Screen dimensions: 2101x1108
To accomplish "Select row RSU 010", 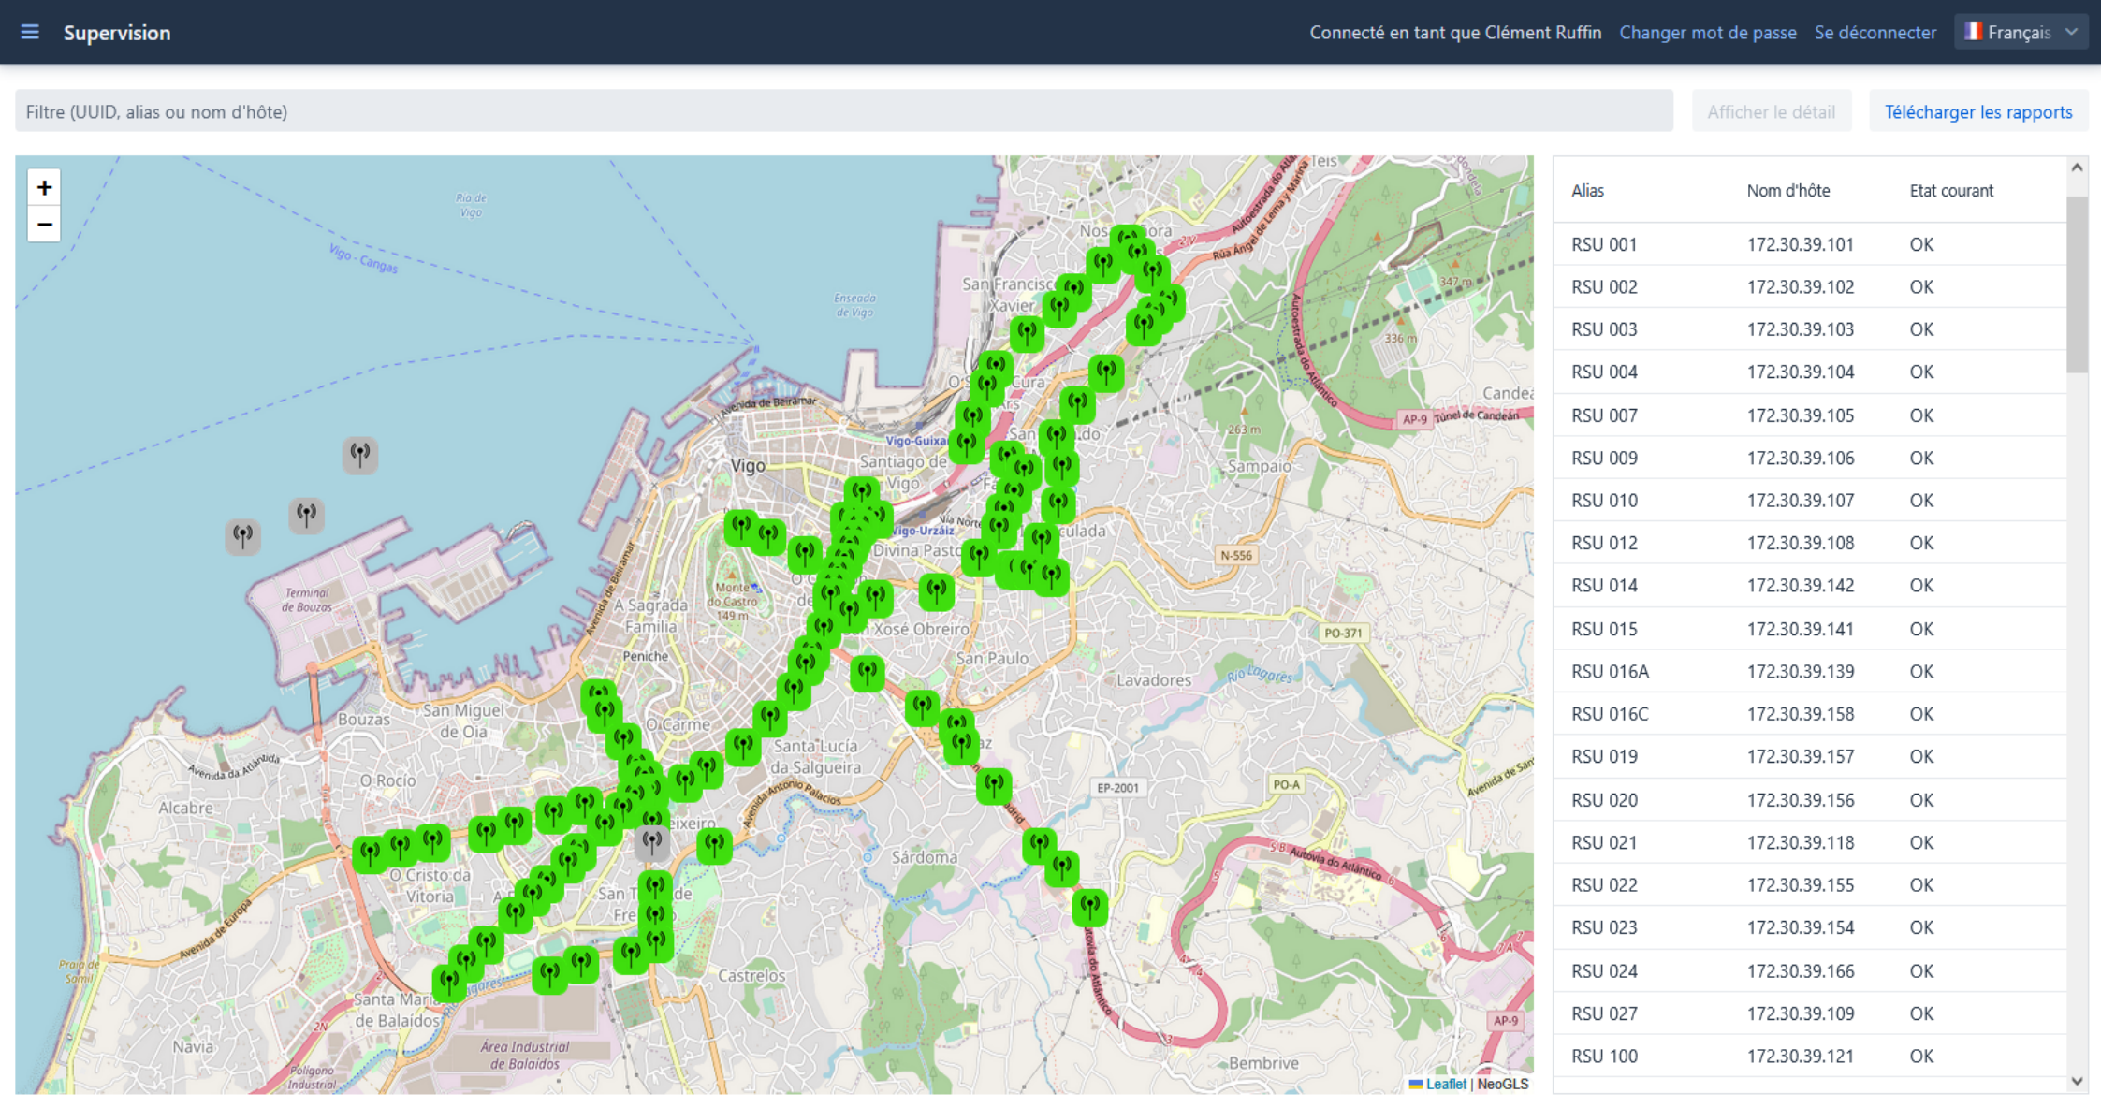I will click(1809, 500).
